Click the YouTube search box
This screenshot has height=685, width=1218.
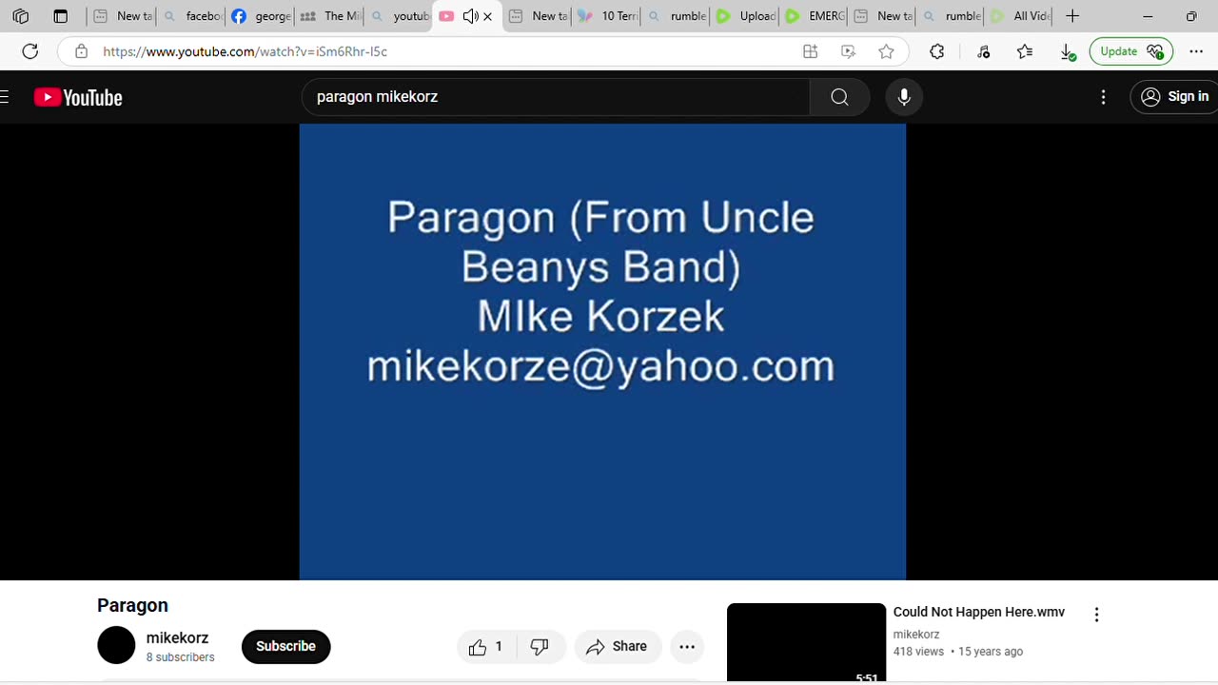pyautogui.click(x=556, y=96)
